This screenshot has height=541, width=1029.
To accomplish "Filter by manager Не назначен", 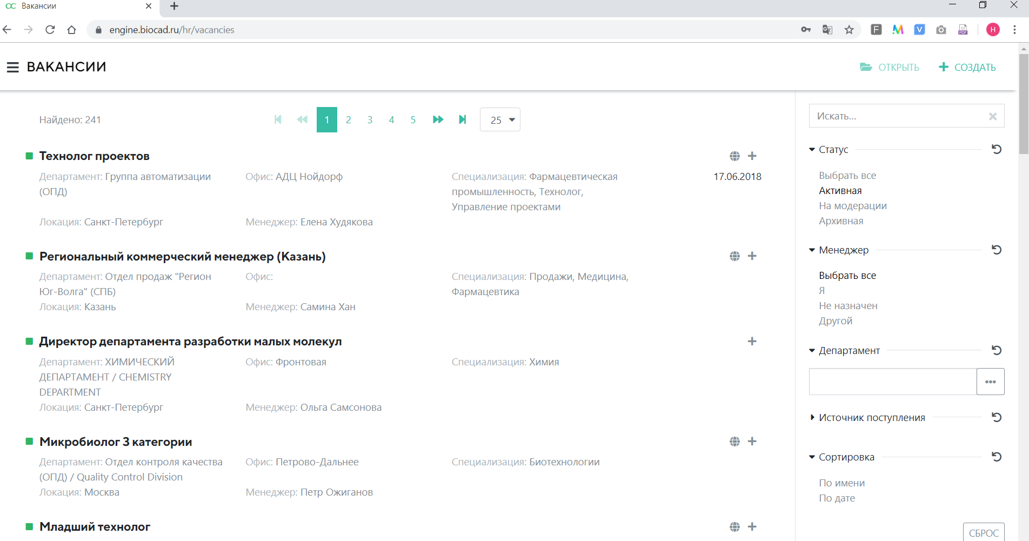I will point(848,306).
